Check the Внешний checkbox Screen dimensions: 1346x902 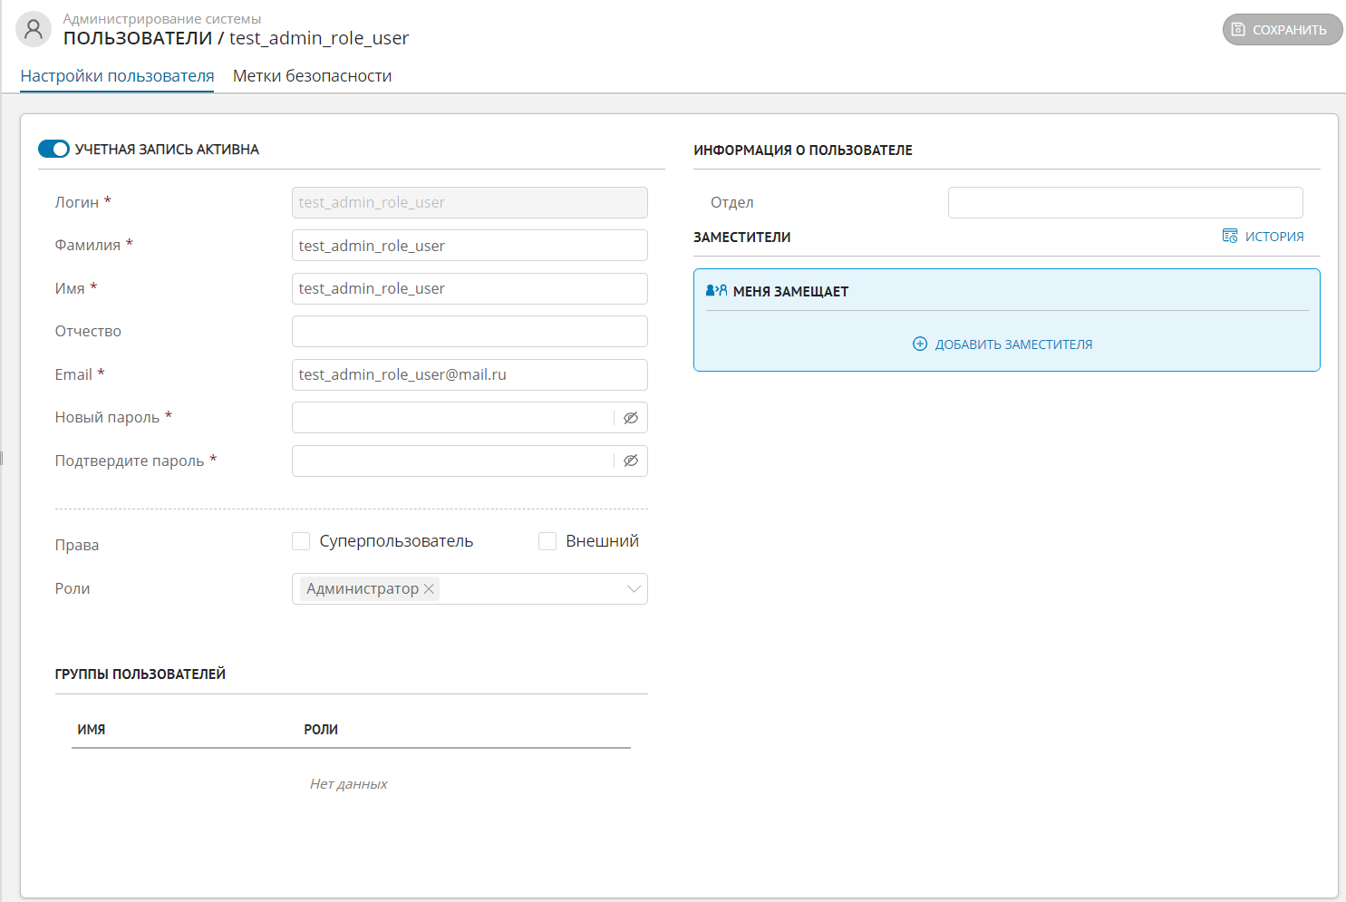click(x=547, y=541)
